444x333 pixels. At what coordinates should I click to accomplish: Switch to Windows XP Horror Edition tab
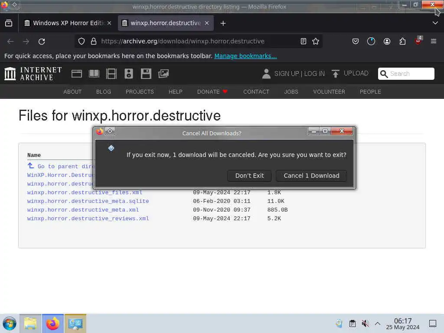click(68, 23)
